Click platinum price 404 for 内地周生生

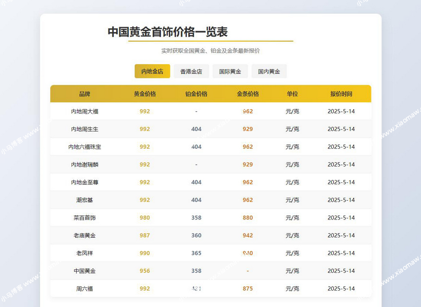click(196, 129)
